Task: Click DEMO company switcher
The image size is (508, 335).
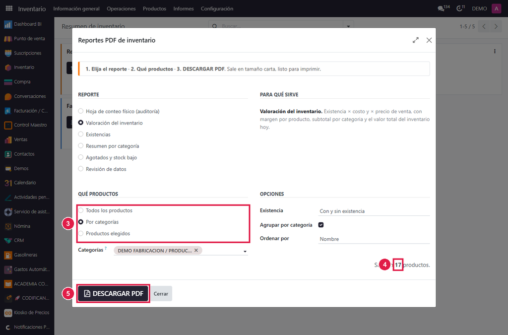Action: [479, 8]
